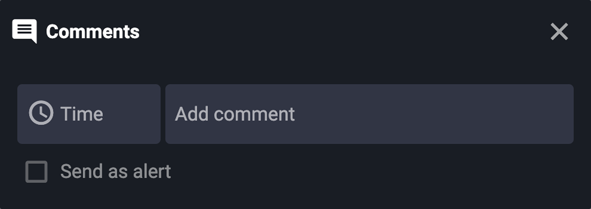Screen dimensions: 591x209
Task: Select the Comments panel heading
Action: pyautogui.click(x=93, y=31)
